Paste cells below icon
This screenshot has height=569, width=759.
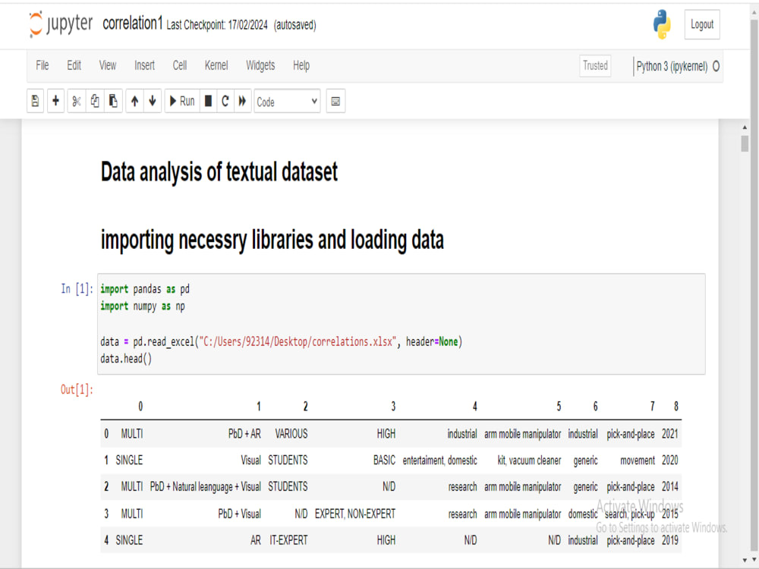pos(113,101)
